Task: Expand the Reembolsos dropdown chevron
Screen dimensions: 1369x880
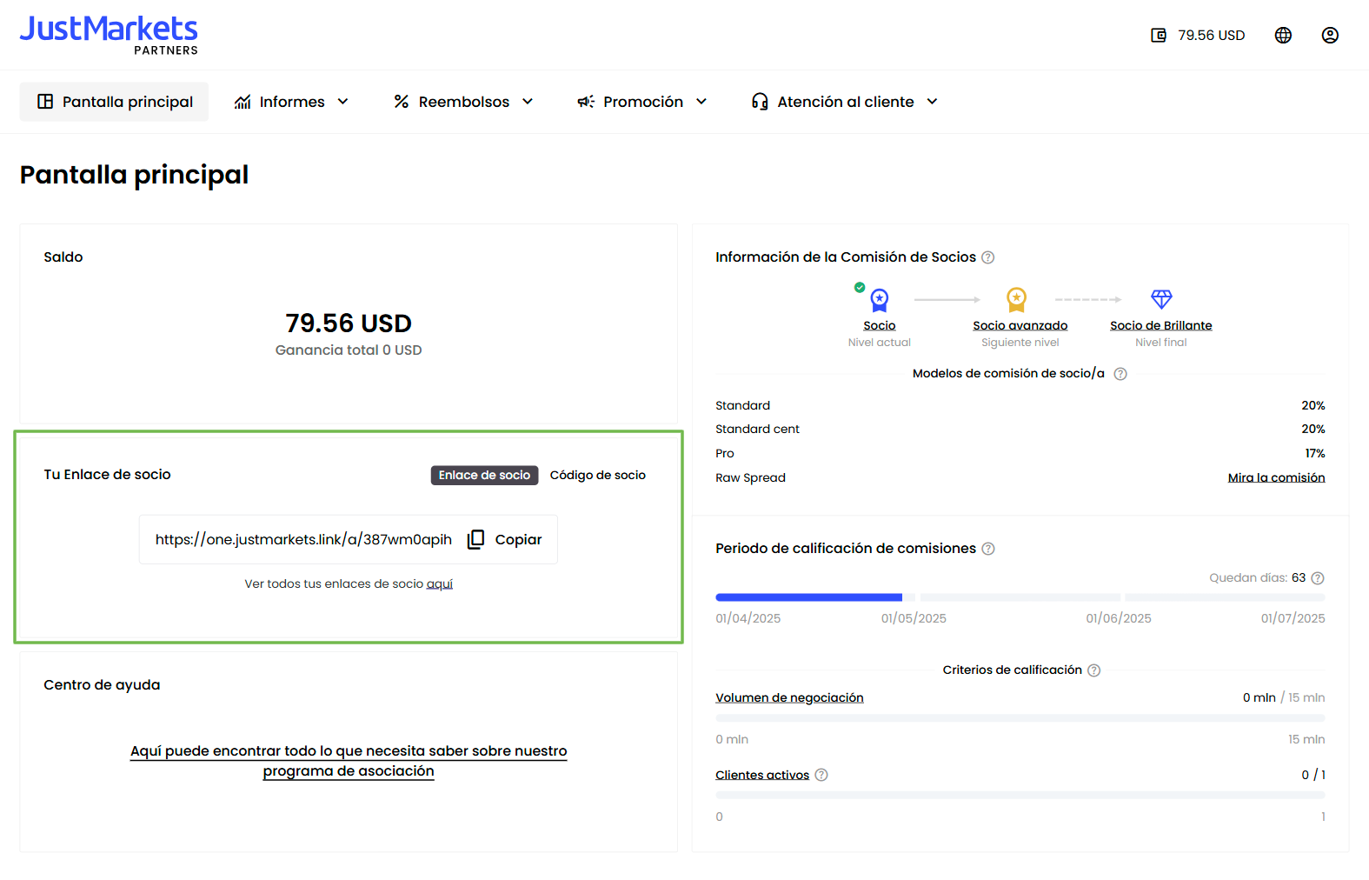Action: 528,102
